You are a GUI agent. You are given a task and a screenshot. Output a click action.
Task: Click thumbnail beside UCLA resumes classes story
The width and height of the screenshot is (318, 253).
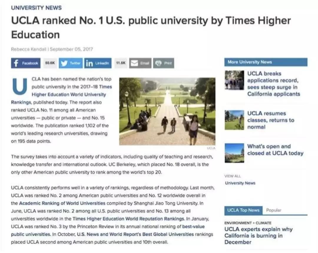click(x=234, y=120)
